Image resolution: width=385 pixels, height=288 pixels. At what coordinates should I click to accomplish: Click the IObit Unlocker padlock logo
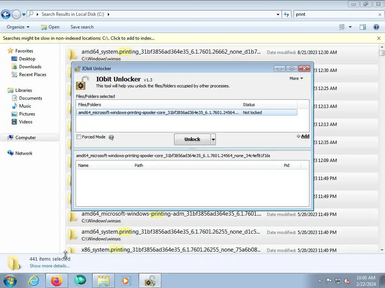click(x=82, y=83)
